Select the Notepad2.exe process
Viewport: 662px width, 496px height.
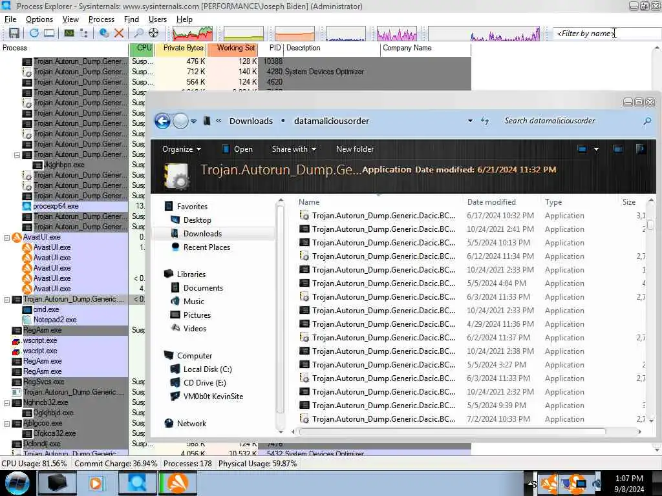point(55,320)
